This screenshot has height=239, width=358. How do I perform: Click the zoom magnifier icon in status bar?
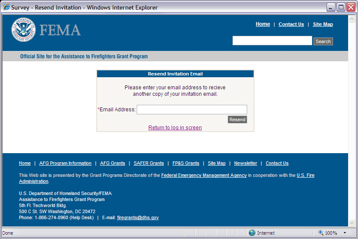[x=321, y=233]
